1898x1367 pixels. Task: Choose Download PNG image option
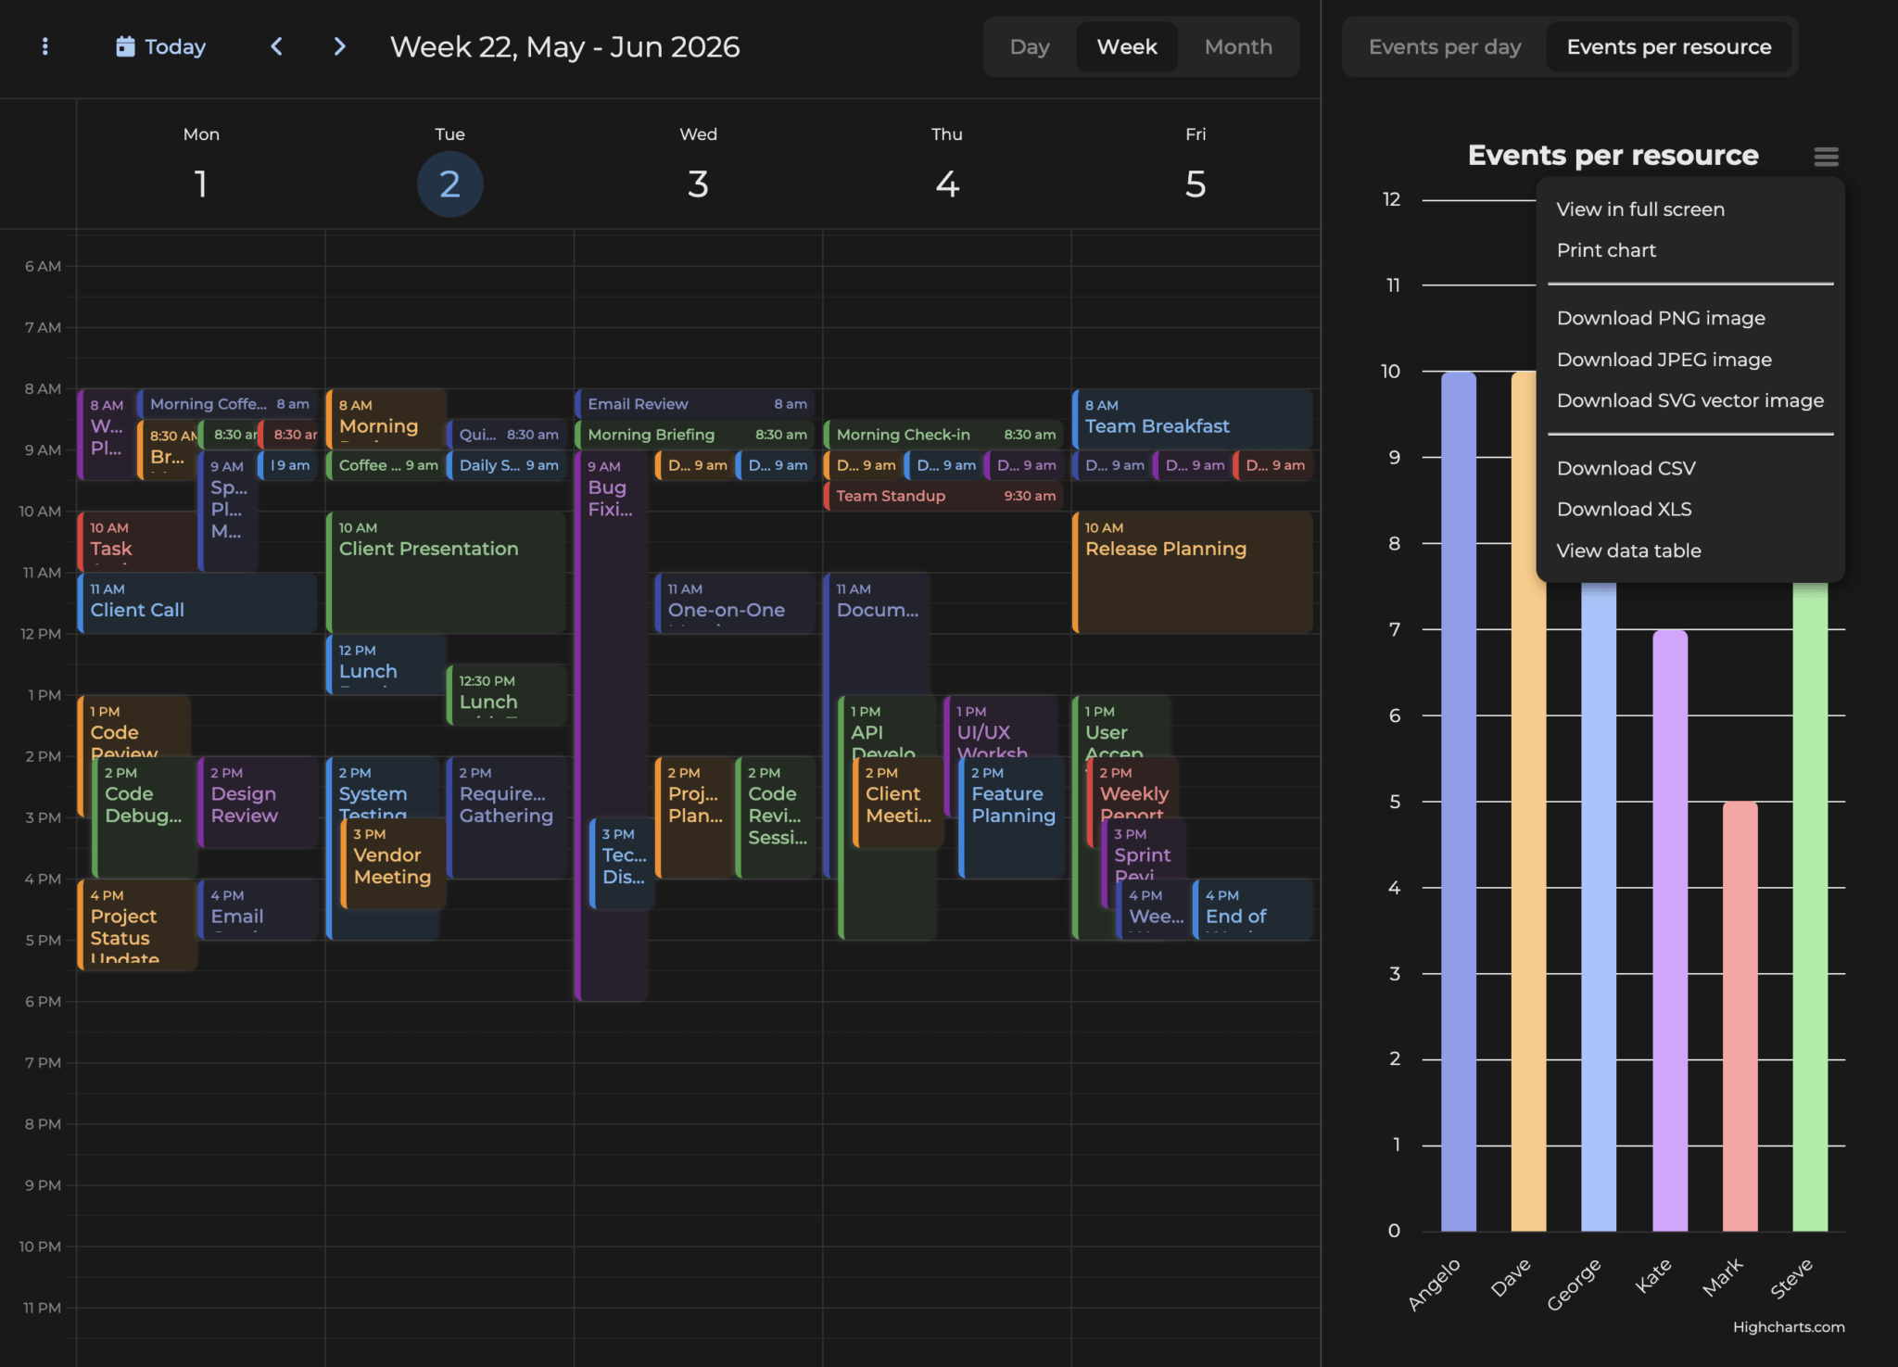point(1660,318)
